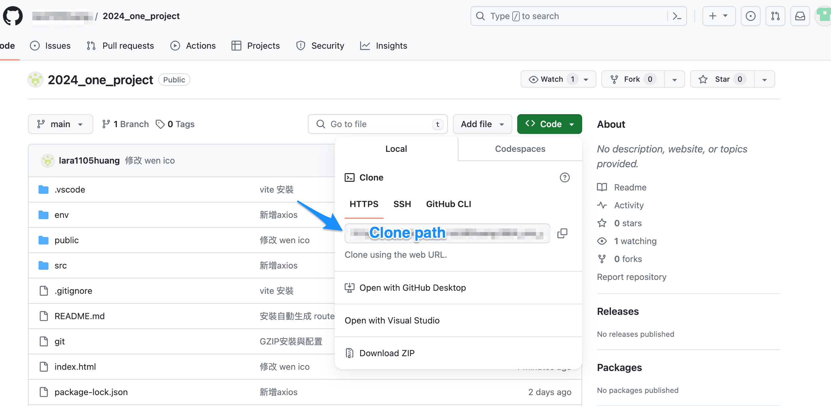This screenshot has height=406, width=831.
Task: Click the clone help question mark icon
Action: tap(564, 177)
